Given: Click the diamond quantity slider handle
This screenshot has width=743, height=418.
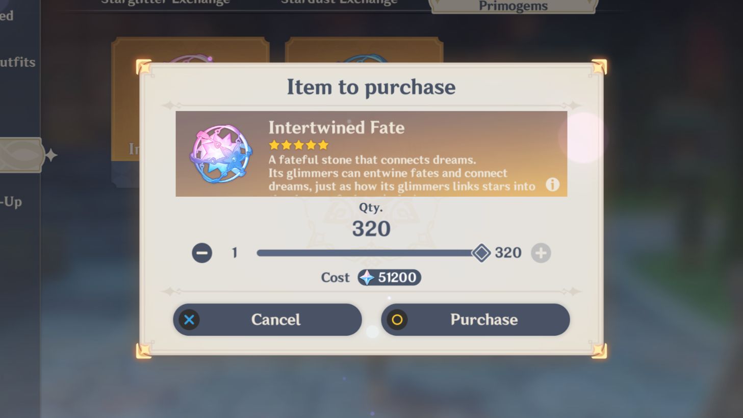Looking at the screenshot, I should click(481, 253).
